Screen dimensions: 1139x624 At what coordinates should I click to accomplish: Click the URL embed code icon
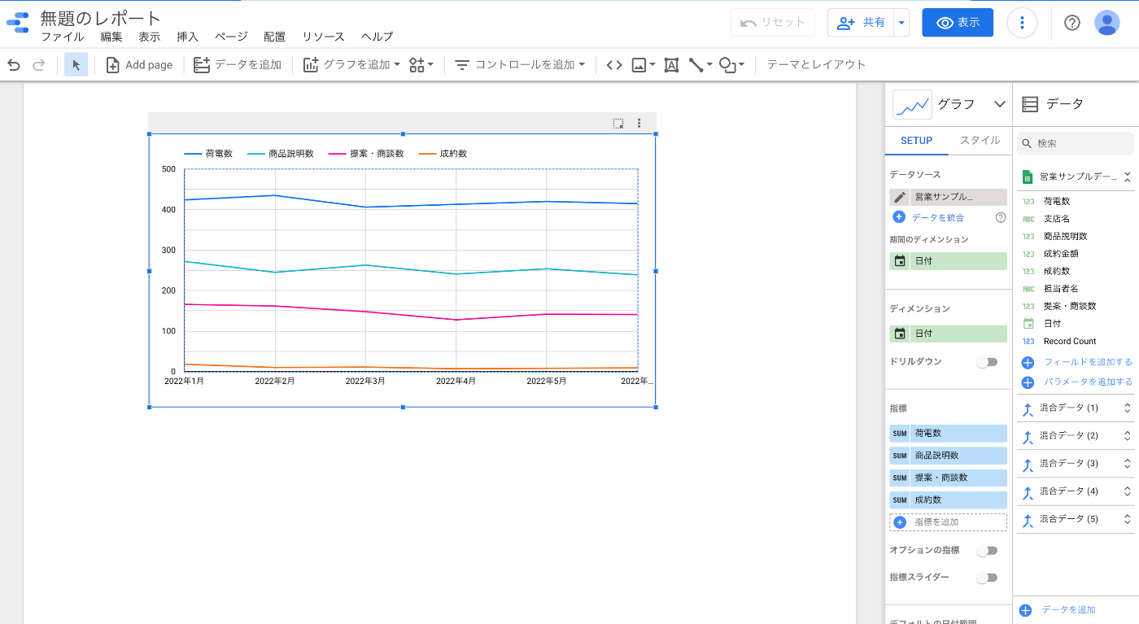point(614,65)
